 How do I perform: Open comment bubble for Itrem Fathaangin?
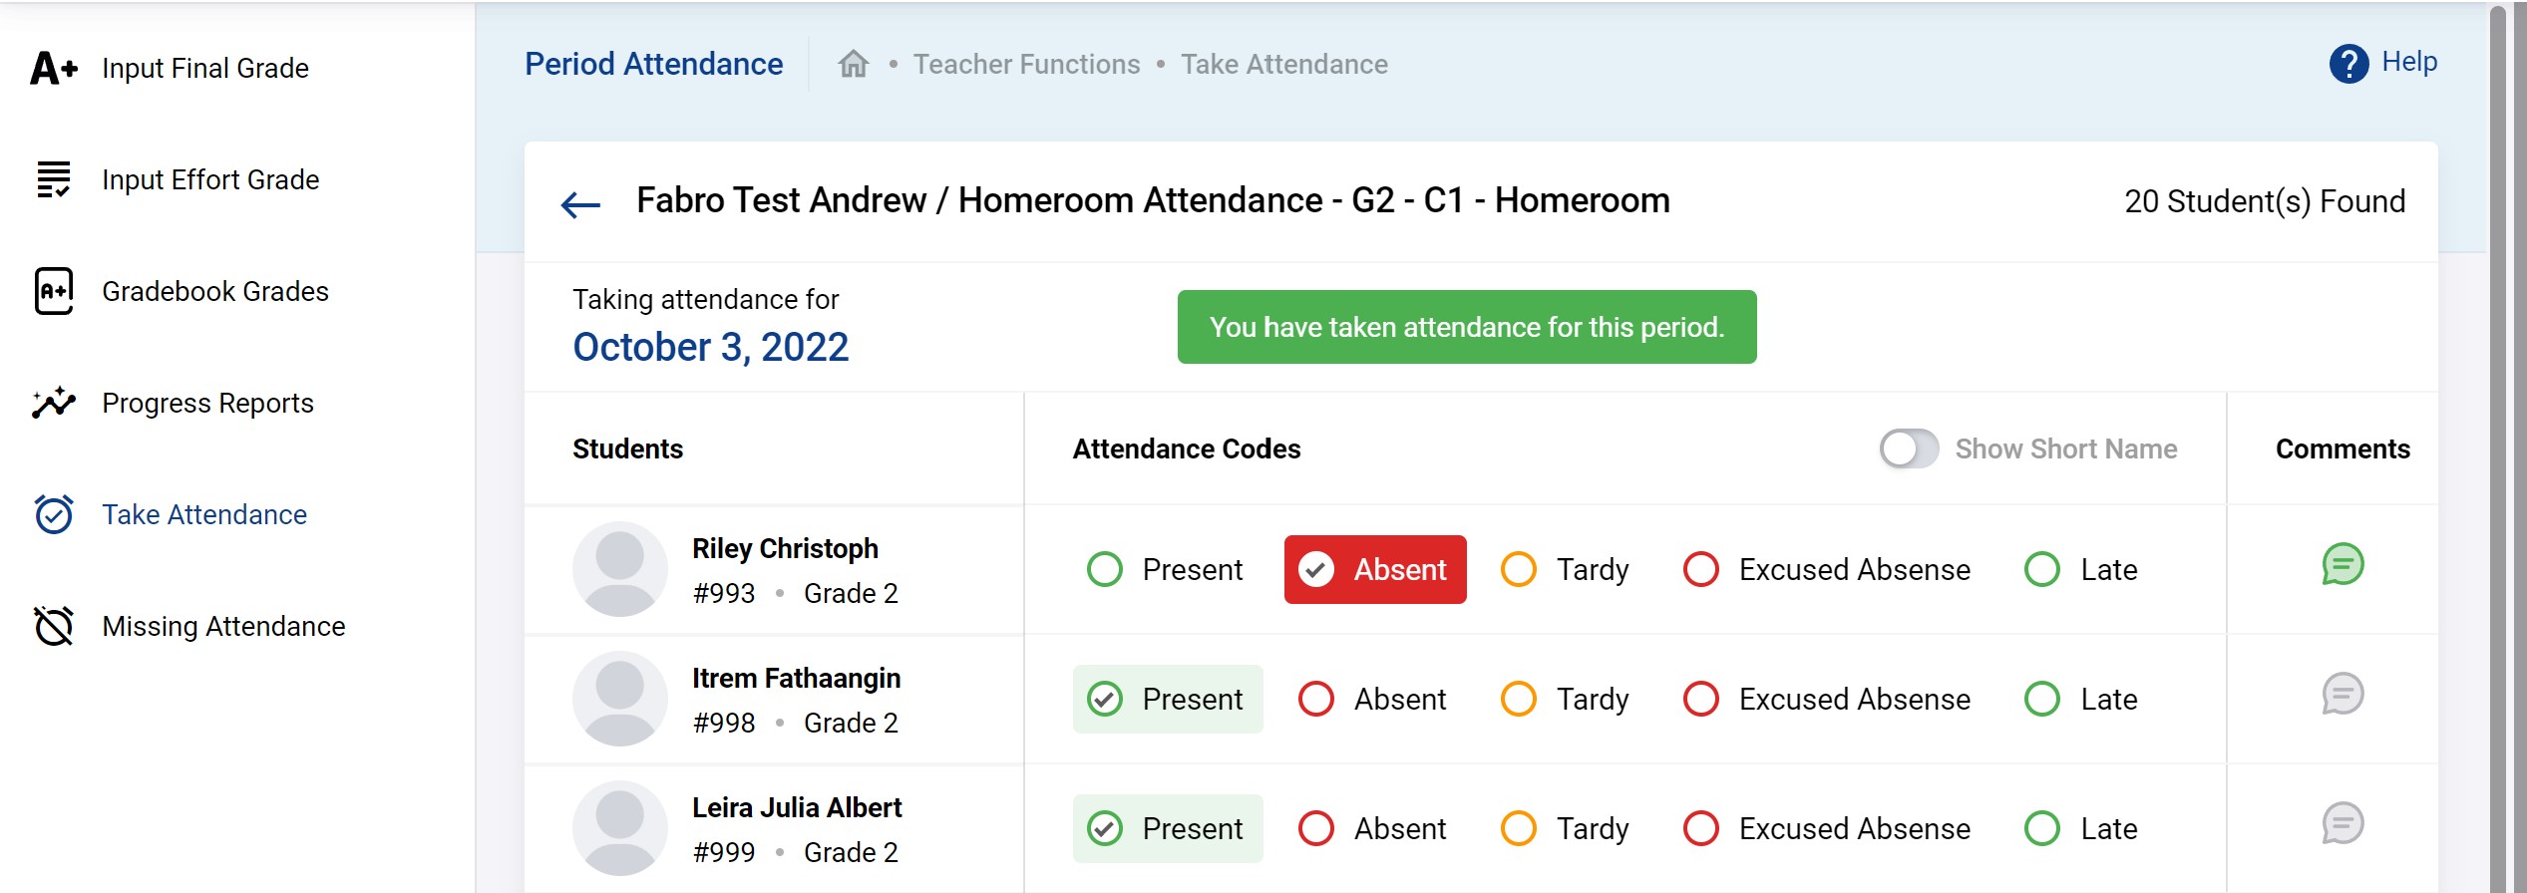tap(2342, 695)
